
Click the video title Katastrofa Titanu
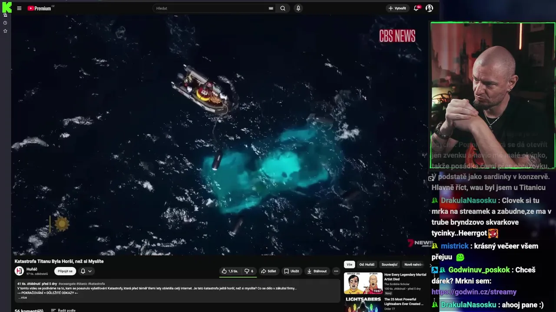tap(59, 261)
